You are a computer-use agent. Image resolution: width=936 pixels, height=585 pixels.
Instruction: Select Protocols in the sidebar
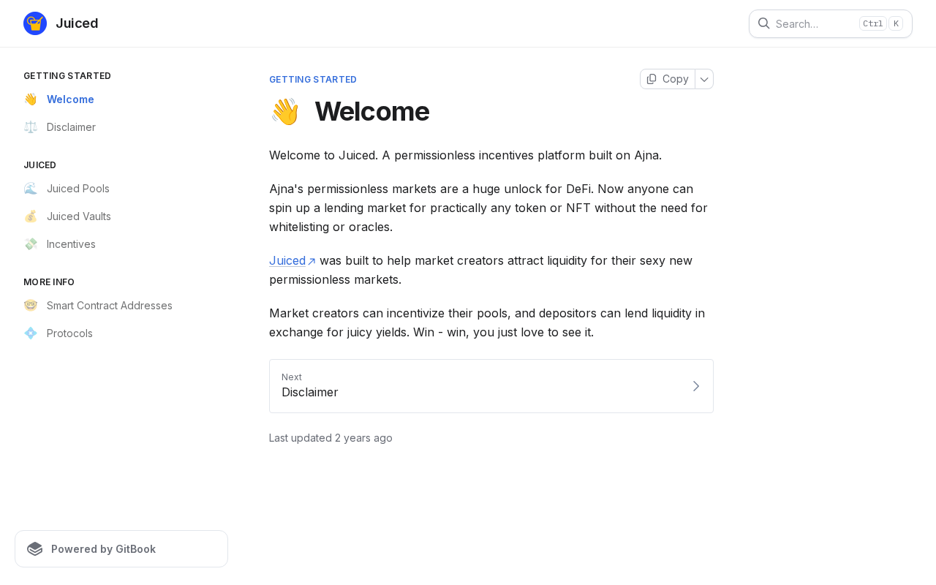click(121, 333)
